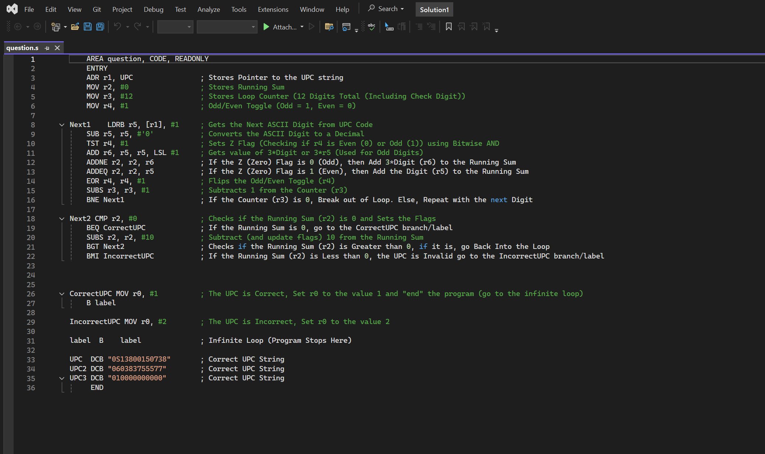
Task: Open the Tools menu
Action: click(x=239, y=9)
